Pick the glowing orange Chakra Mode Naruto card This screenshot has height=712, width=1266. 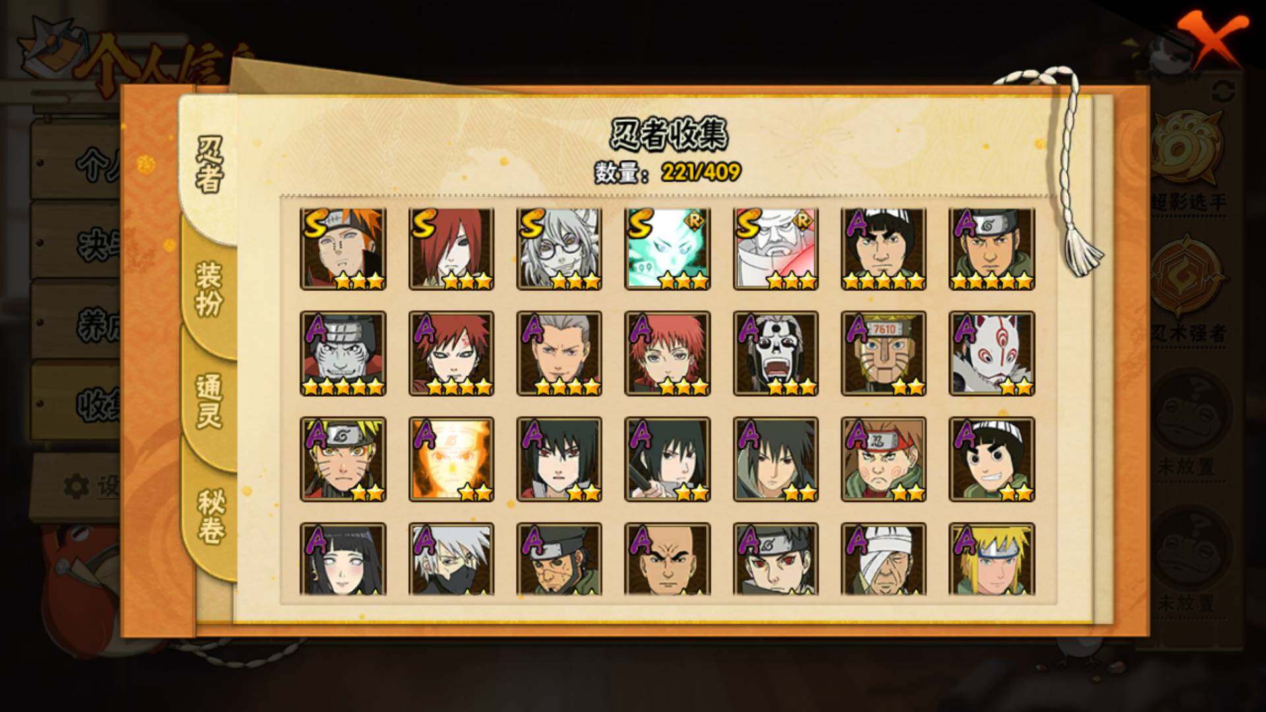point(451,459)
